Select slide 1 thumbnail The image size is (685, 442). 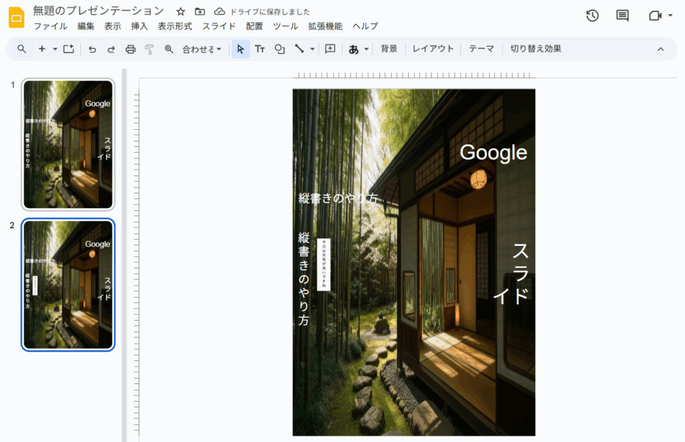tap(68, 144)
